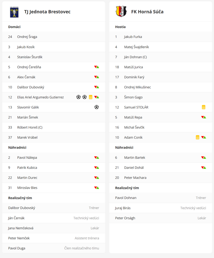214x258 pixels.
Task: Click the TJ Jednota Brestovec team crest
Action: coord(14,12)
